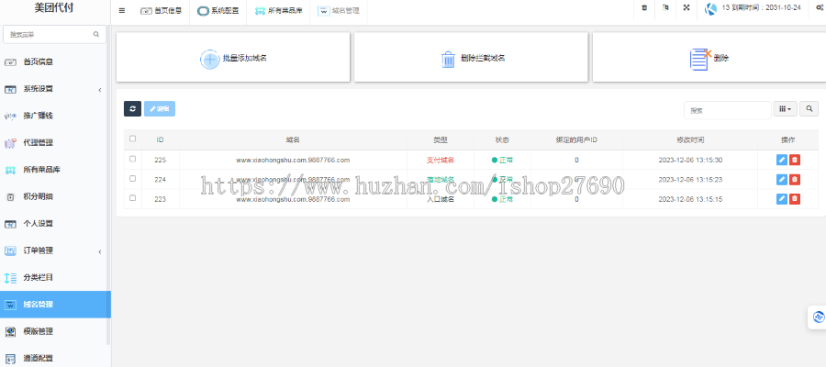Open the user avatar profile
The width and height of the screenshot is (826, 367).
click(x=711, y=8)
